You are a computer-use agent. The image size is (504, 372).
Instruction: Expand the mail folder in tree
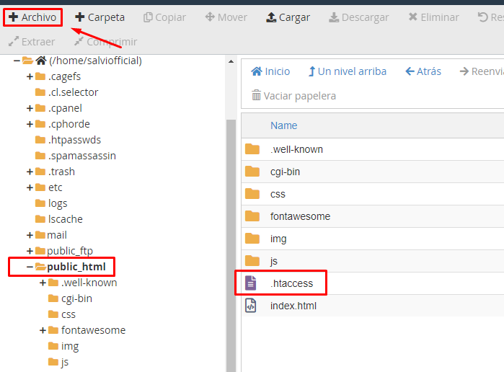(x=30, y=235)
